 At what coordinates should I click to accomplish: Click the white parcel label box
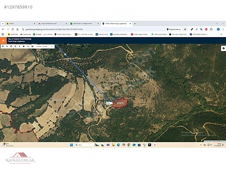[109, 103]
